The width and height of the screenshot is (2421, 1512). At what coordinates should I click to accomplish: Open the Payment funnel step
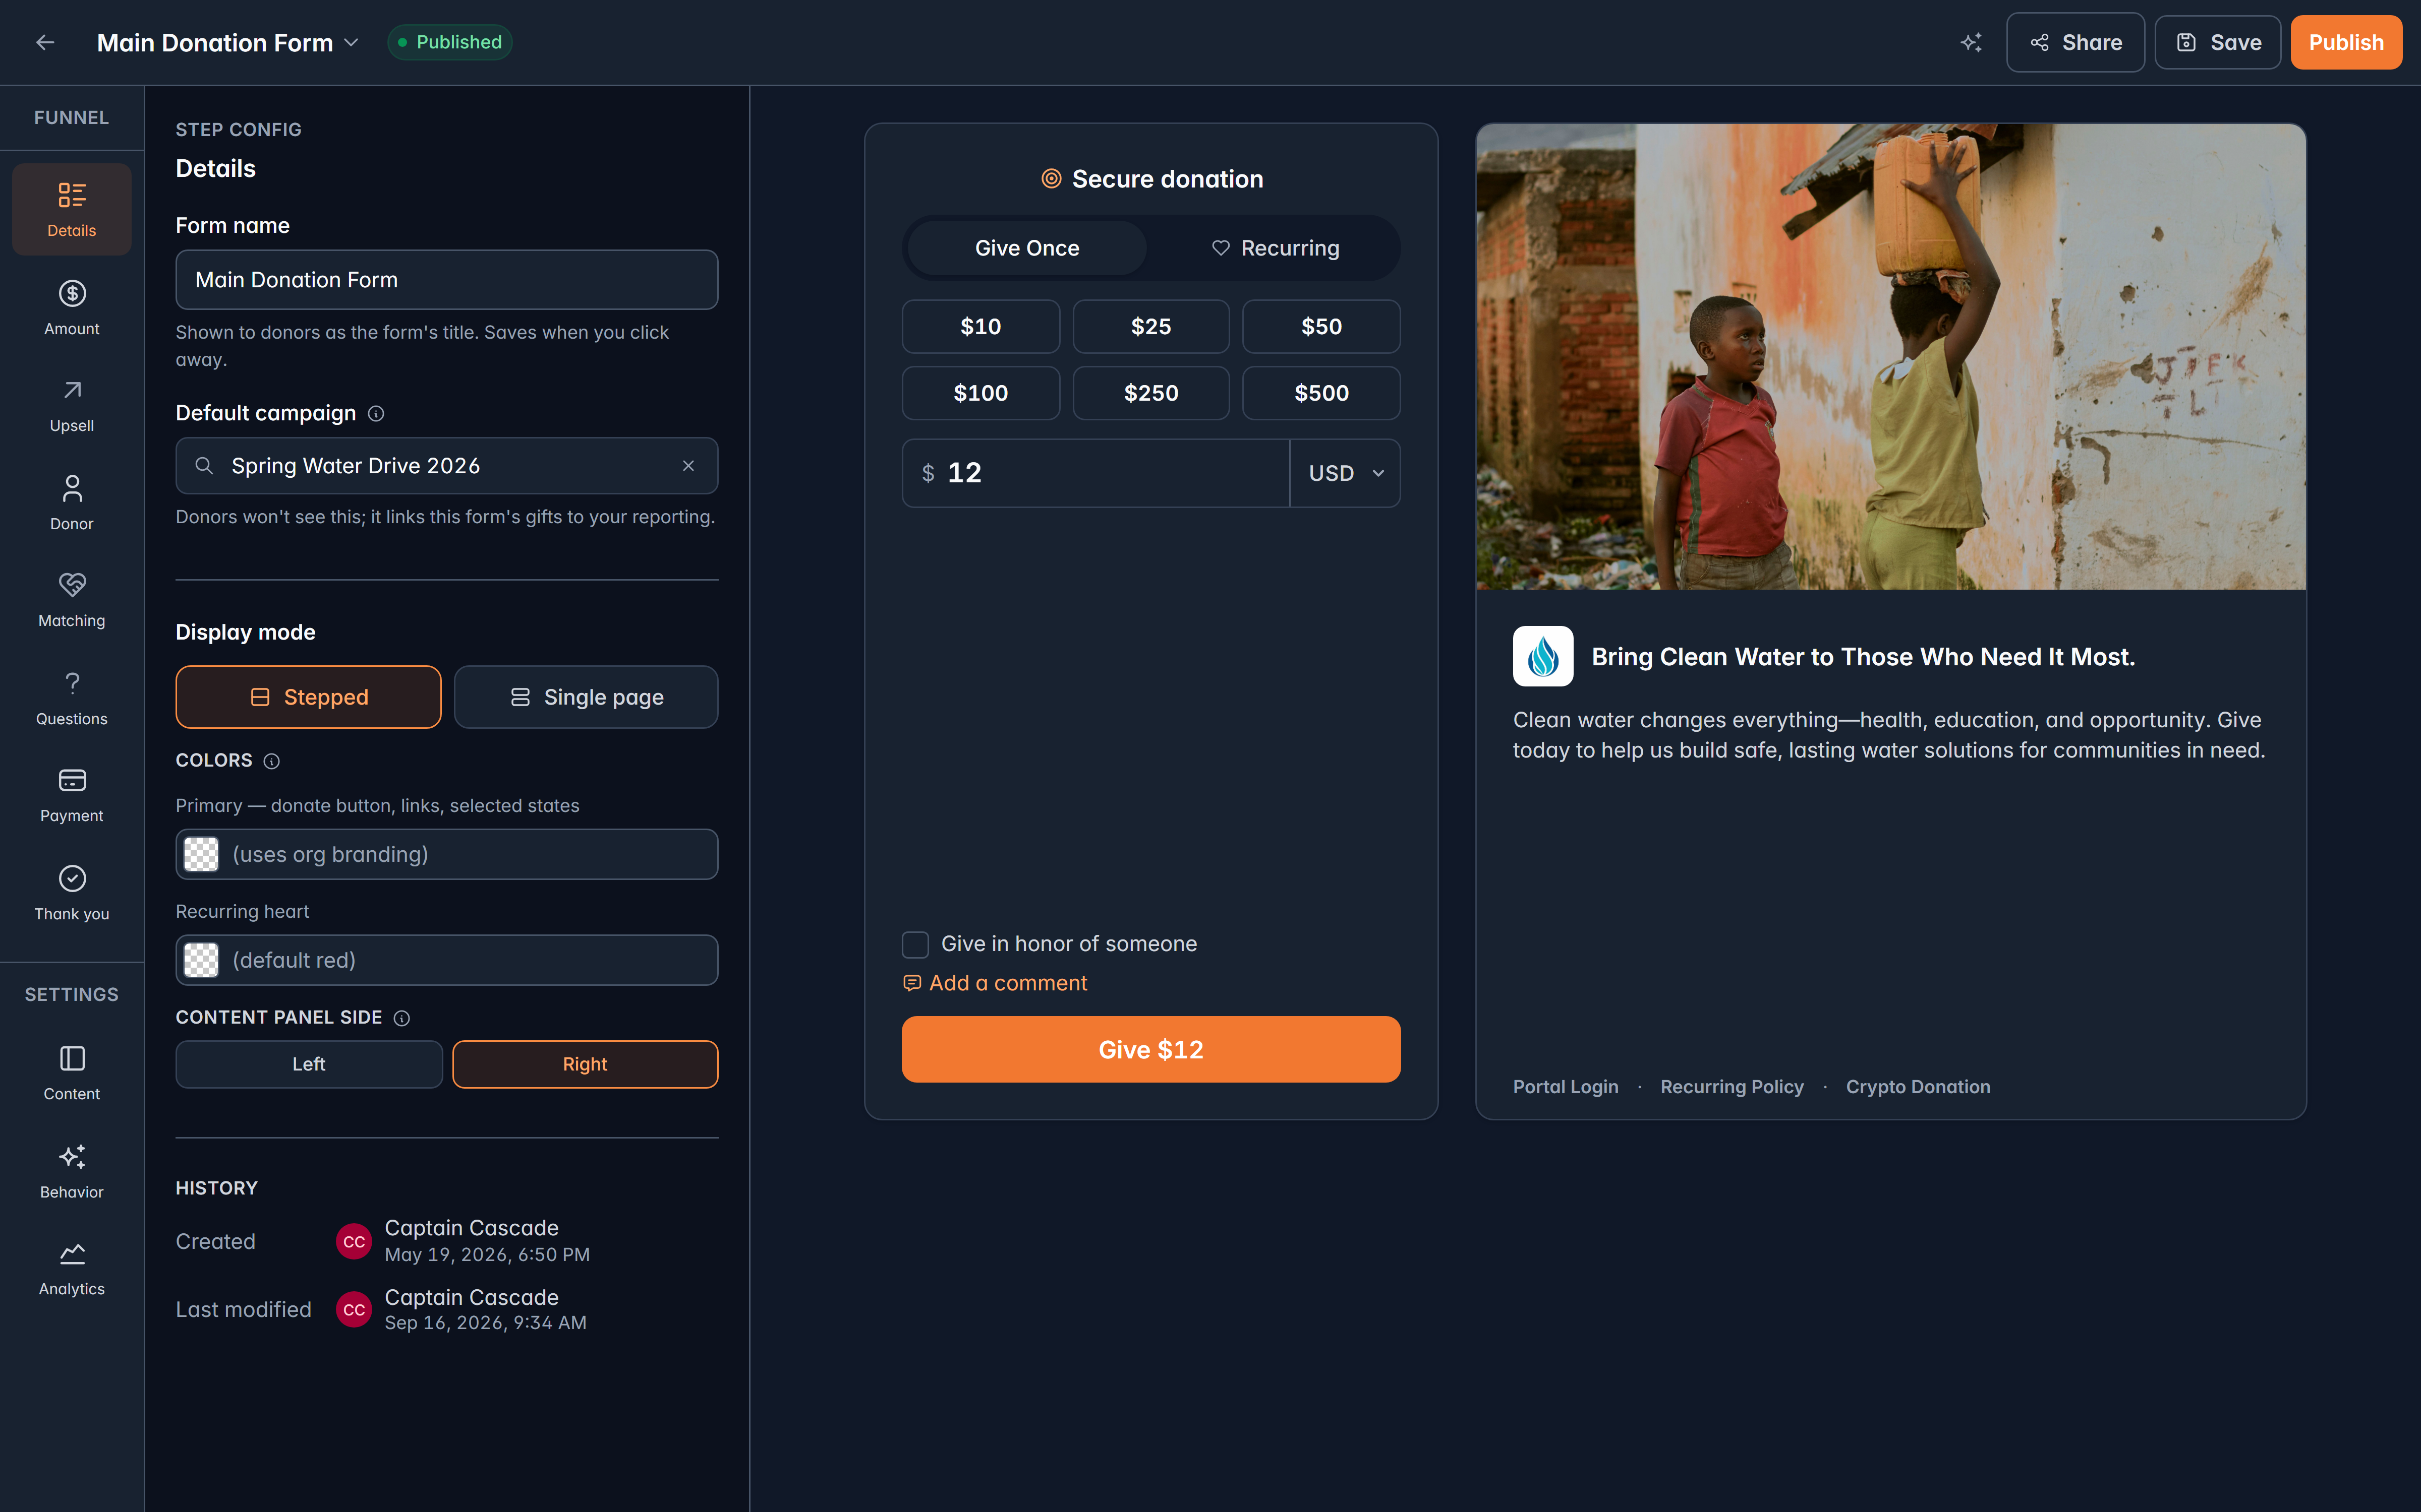tap(72, 796)
